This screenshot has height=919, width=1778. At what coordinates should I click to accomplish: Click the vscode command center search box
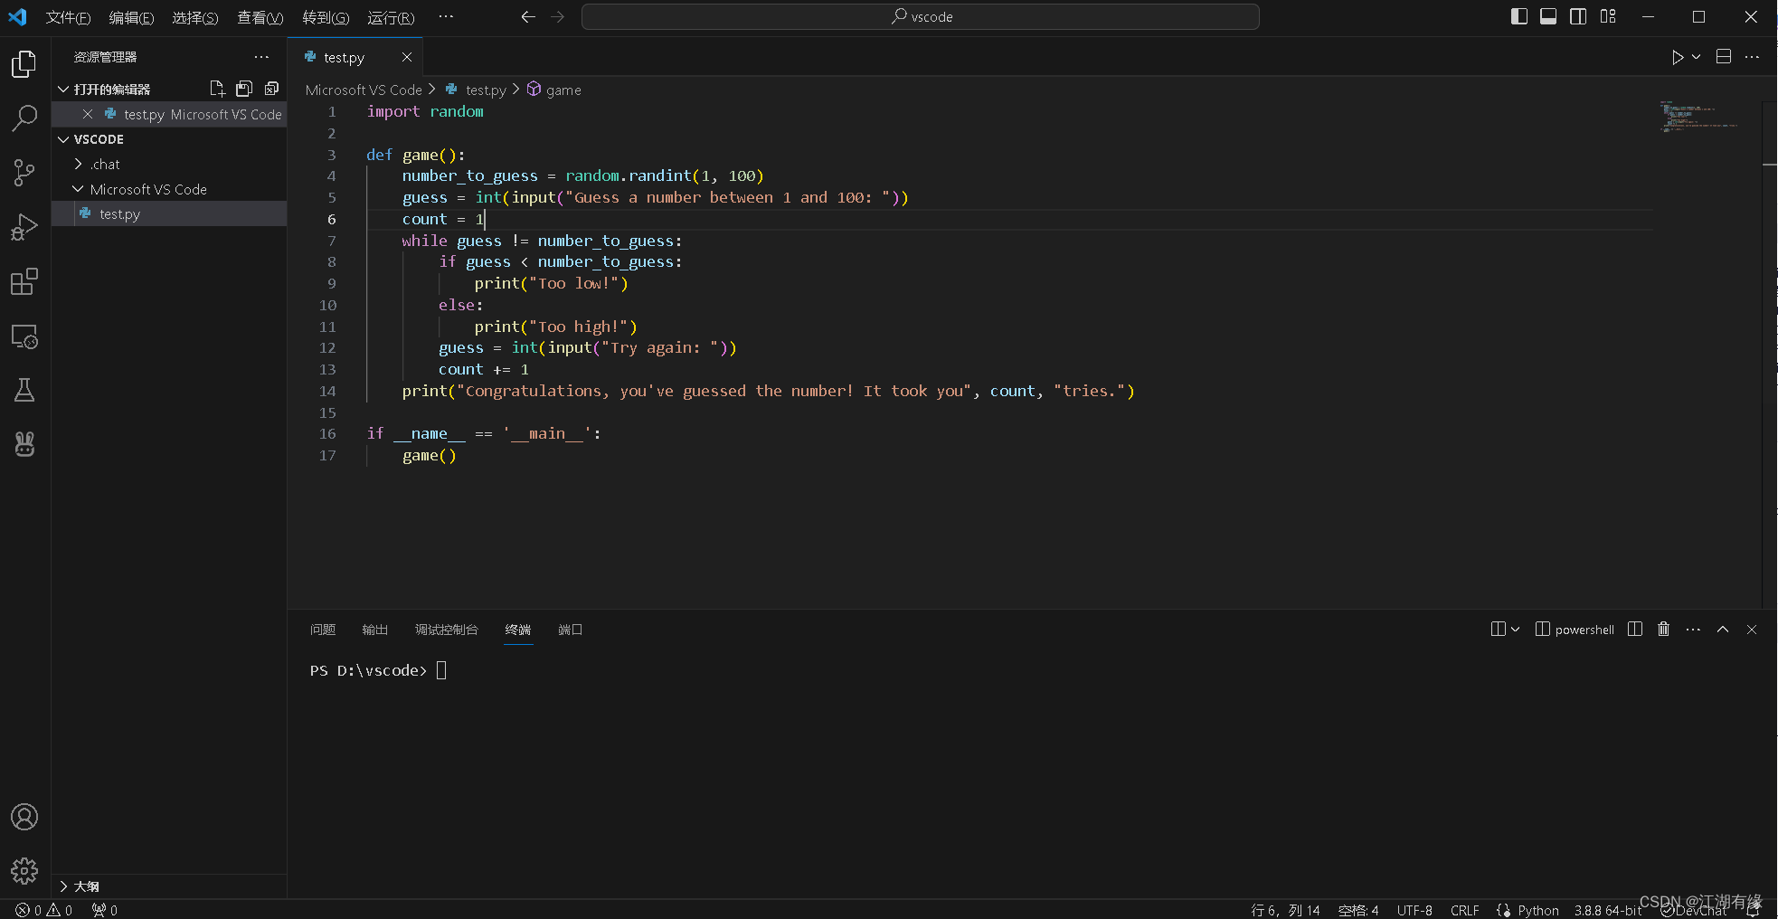click(920, 16)
